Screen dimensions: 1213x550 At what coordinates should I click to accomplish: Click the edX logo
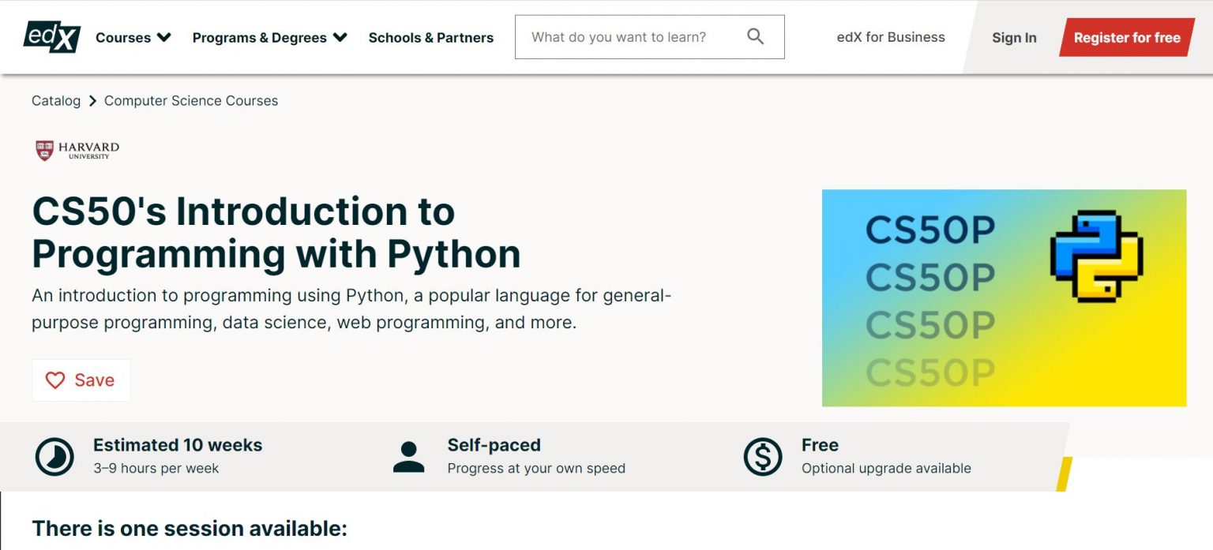[x=51, y=36]
